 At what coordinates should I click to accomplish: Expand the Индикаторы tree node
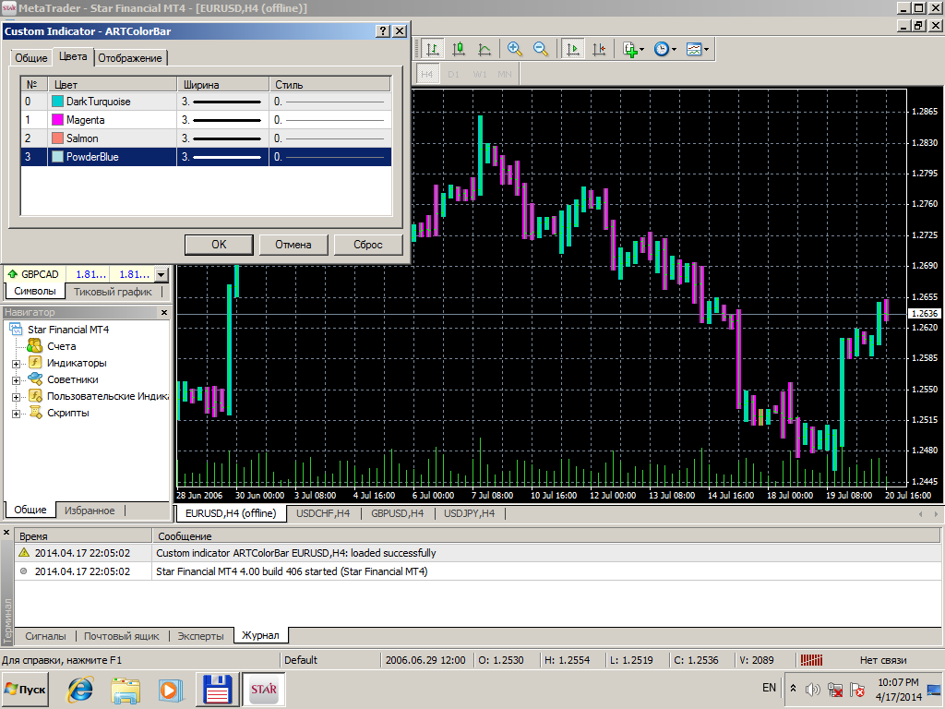(16, 364)
